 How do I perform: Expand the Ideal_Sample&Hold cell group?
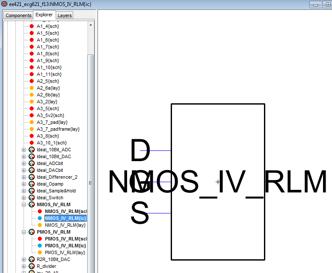pos(24,191)
